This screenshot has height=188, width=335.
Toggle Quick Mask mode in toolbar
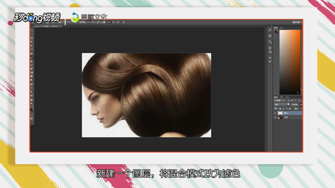[x=32, y=114]
